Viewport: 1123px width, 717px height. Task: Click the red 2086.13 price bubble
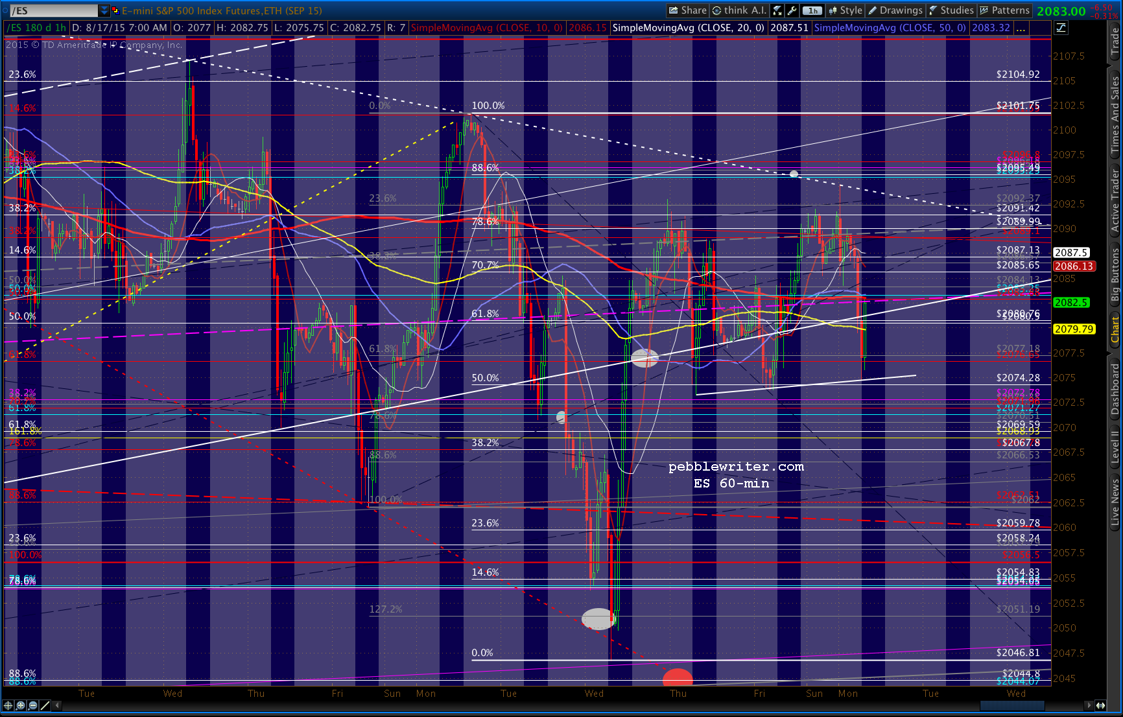coord(1074,266)
